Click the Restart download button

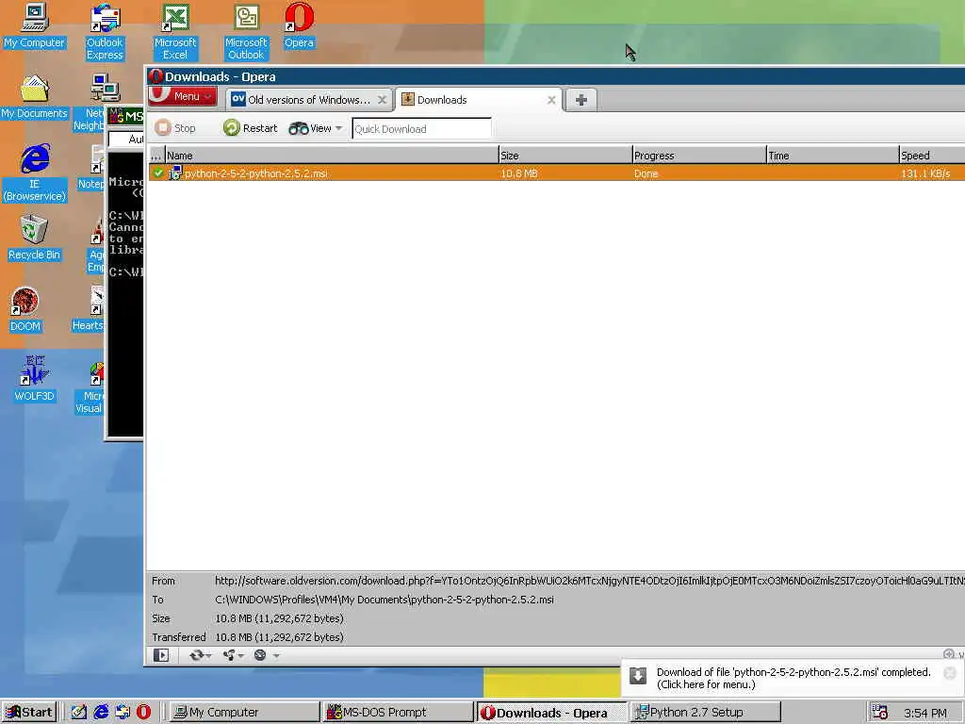coord(251,128)
